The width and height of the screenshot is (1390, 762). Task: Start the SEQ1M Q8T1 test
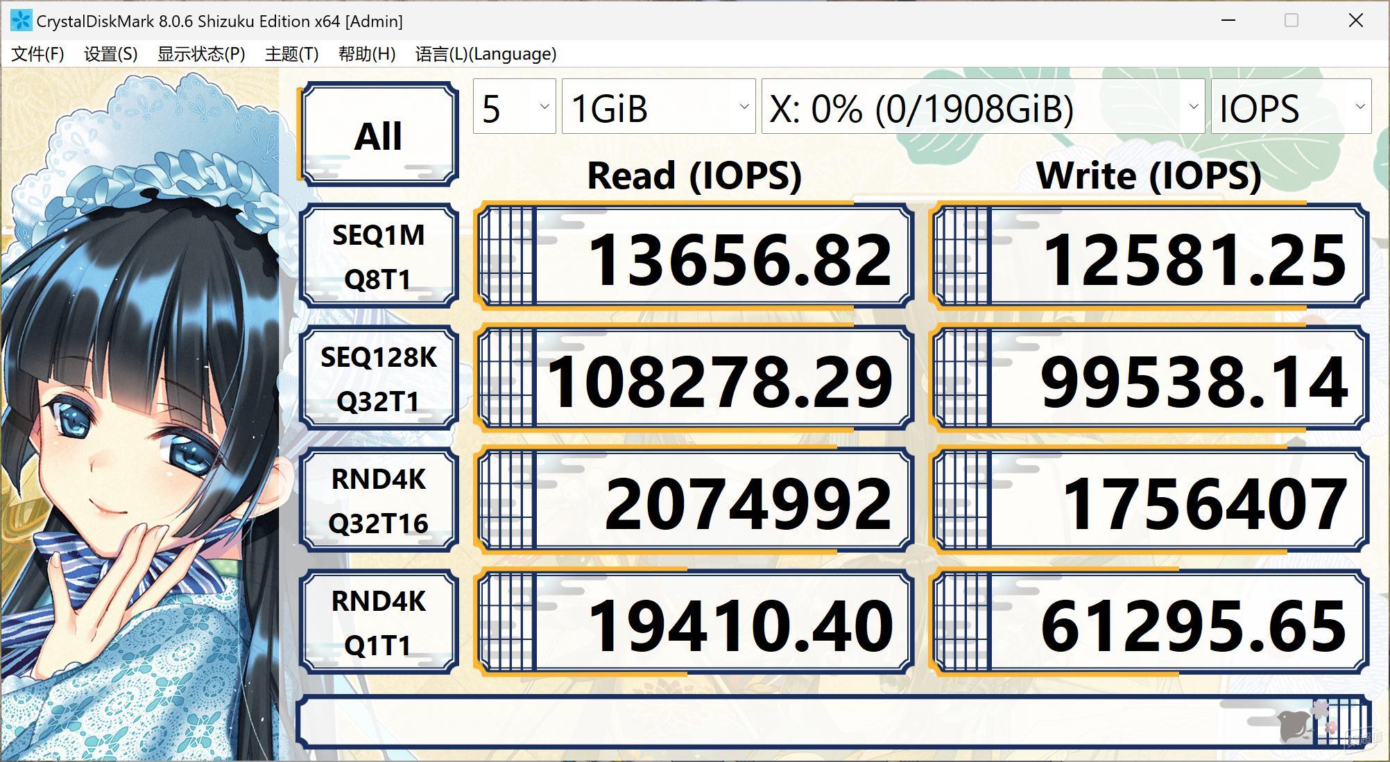(379, 257)
